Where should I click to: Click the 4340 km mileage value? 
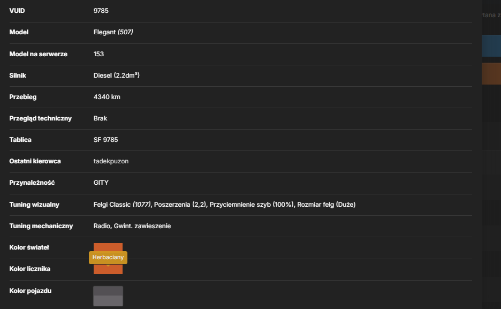[107, 97]
